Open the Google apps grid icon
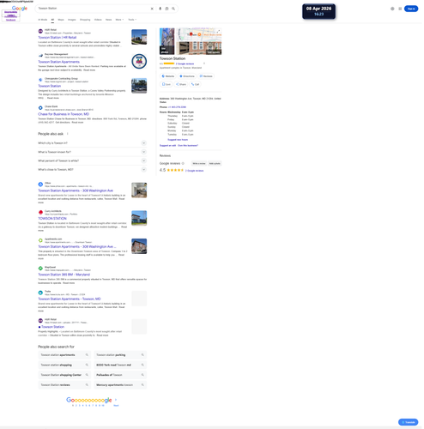Screen dimensions: 424x429 [x=401, y=9]
